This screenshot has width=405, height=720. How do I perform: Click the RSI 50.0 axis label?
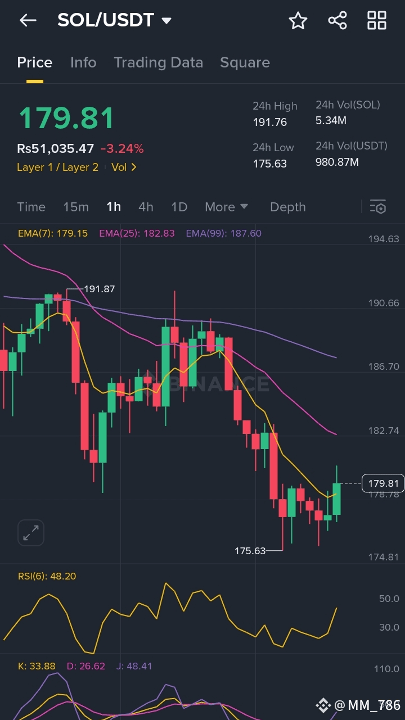tap(389, 599)
